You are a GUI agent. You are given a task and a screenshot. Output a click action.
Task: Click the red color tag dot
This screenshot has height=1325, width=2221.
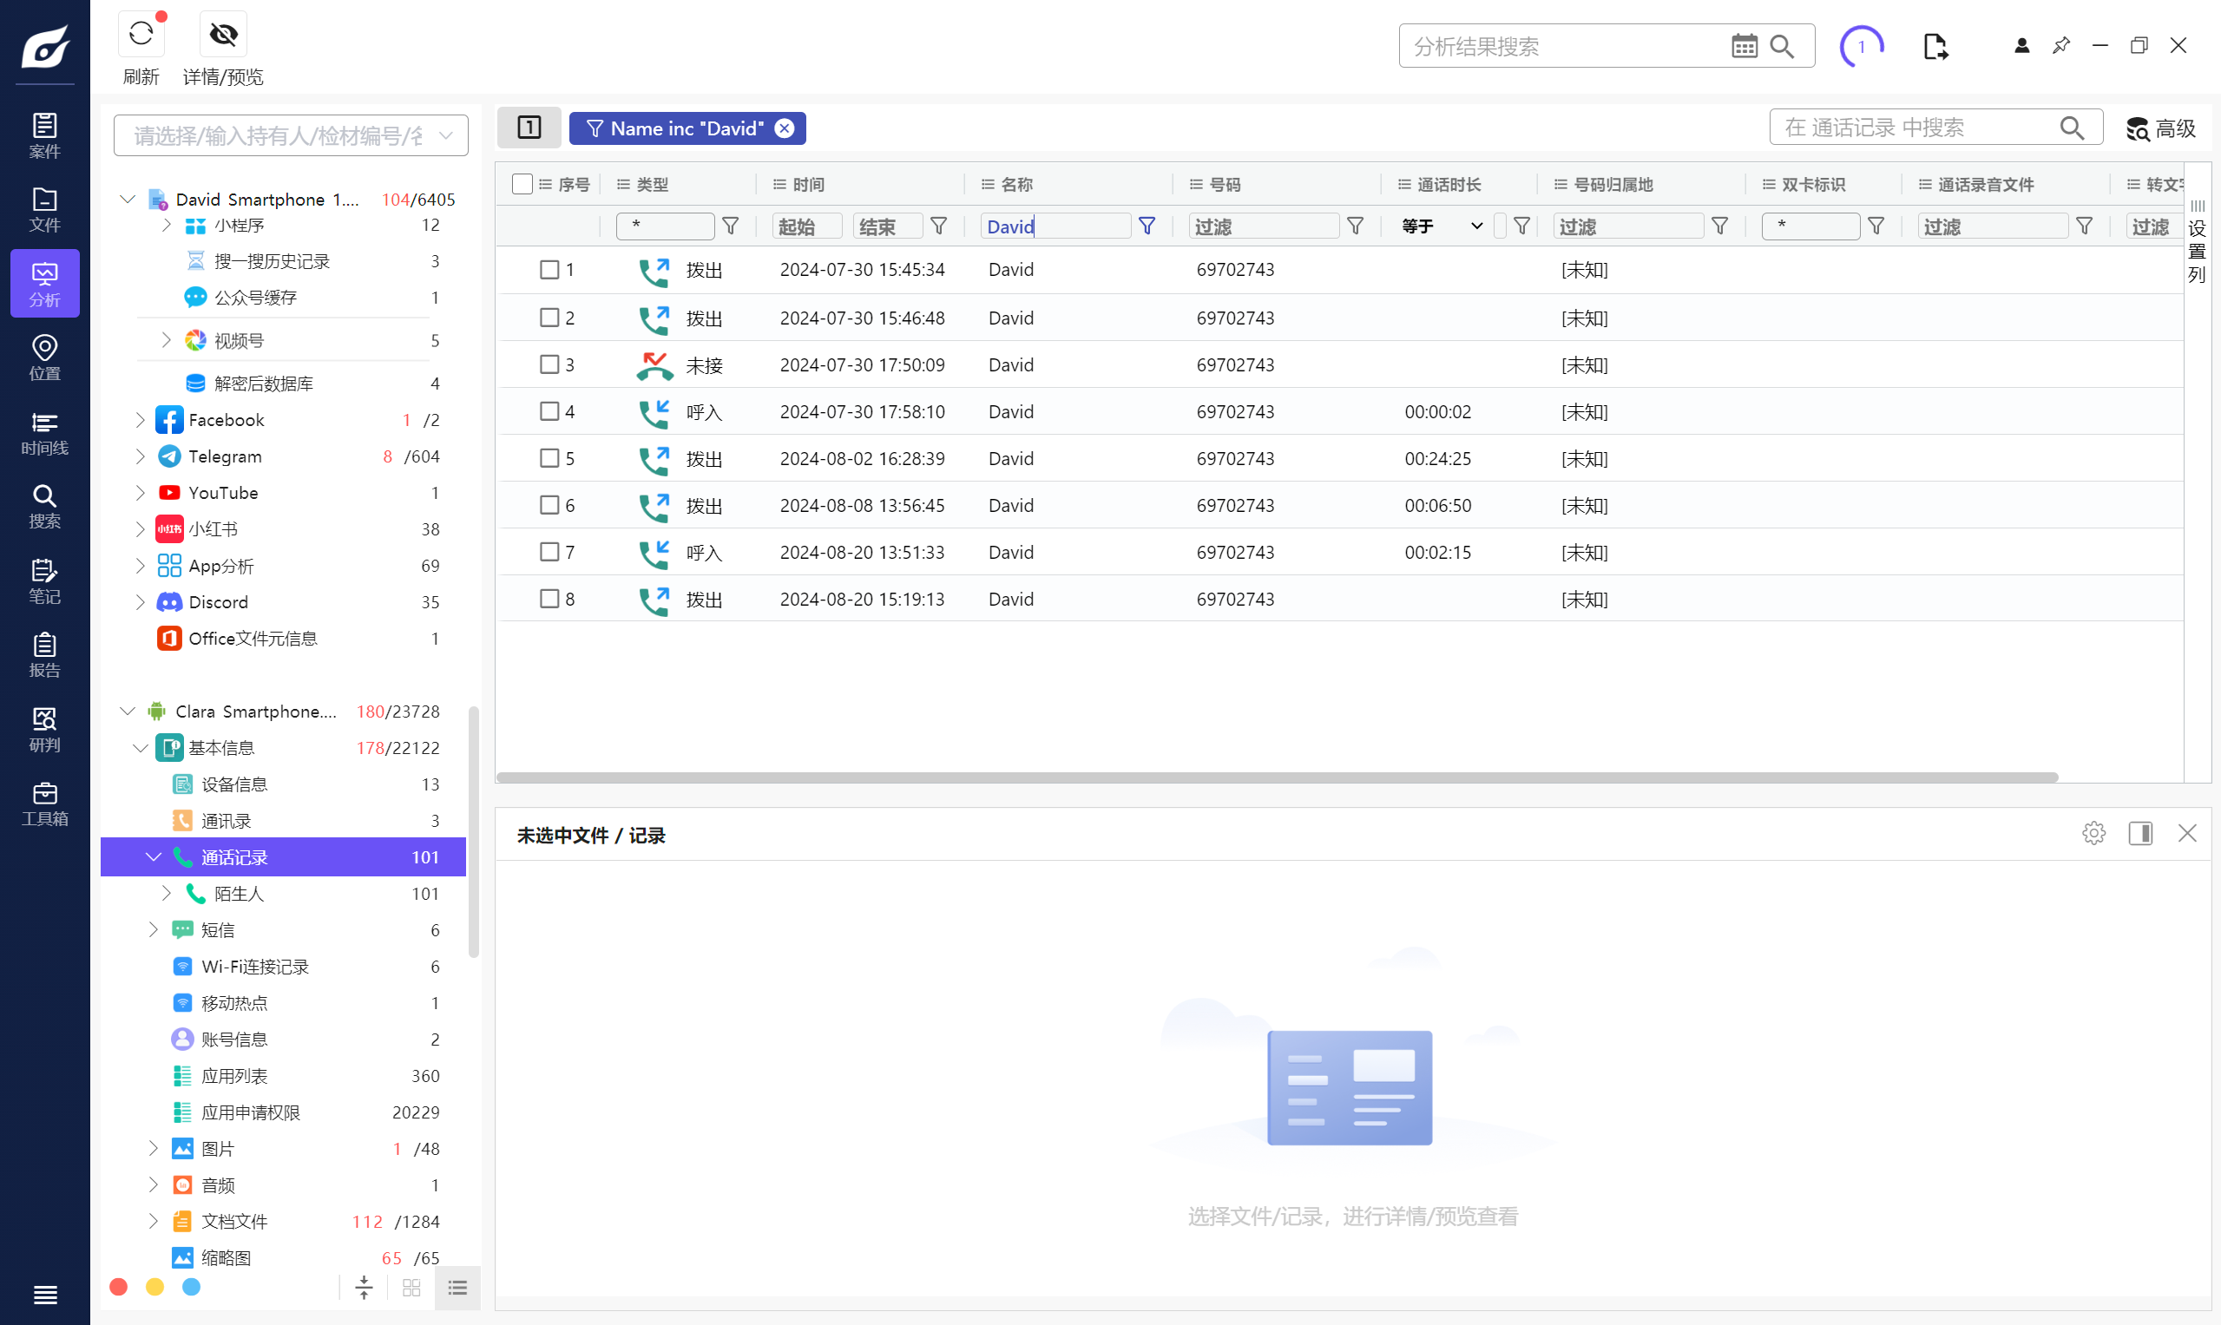click(118, 1287)
